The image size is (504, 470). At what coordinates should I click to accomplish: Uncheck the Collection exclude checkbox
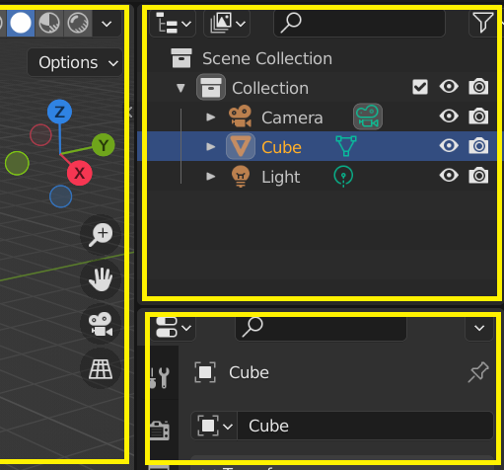pos(420,87)
